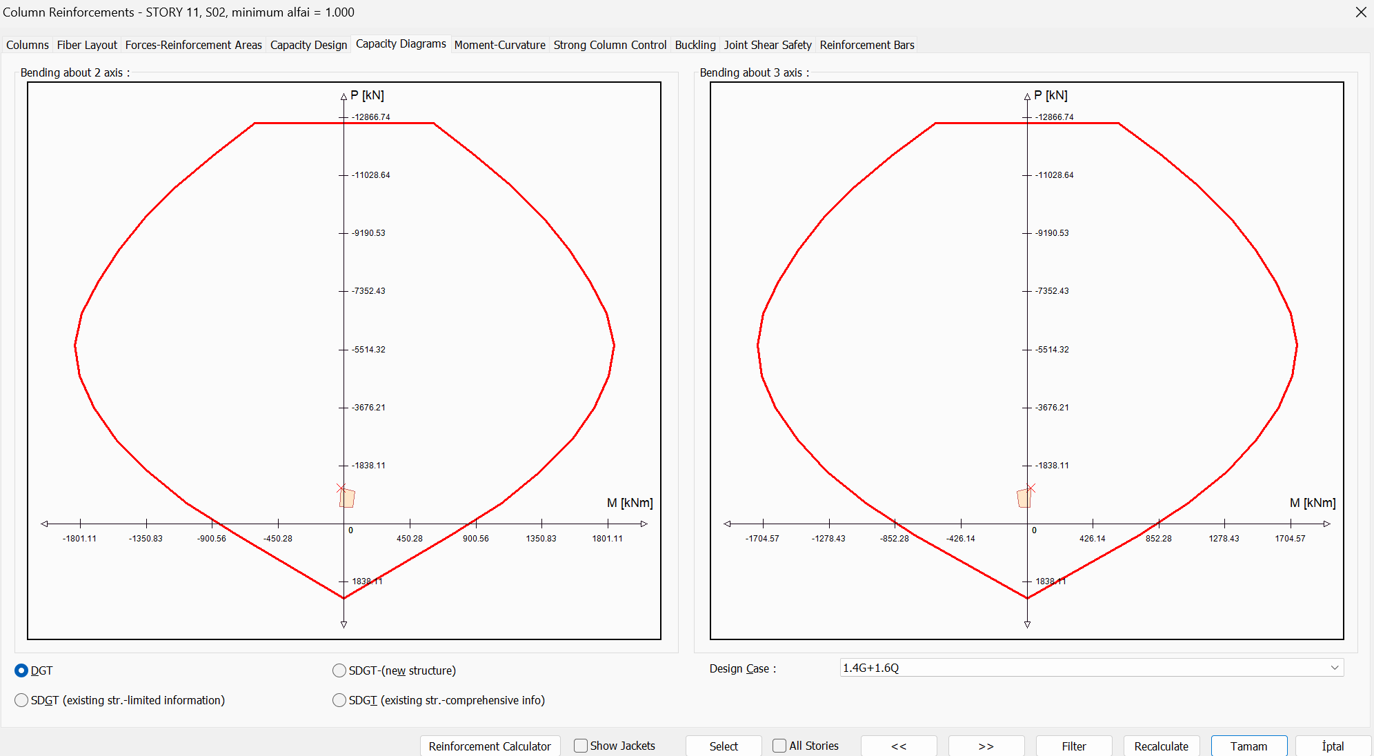Click the orange load marker on 2-axis diagram
The width and height of the screenshot is (1374, 756).
(x=348, y=498)
